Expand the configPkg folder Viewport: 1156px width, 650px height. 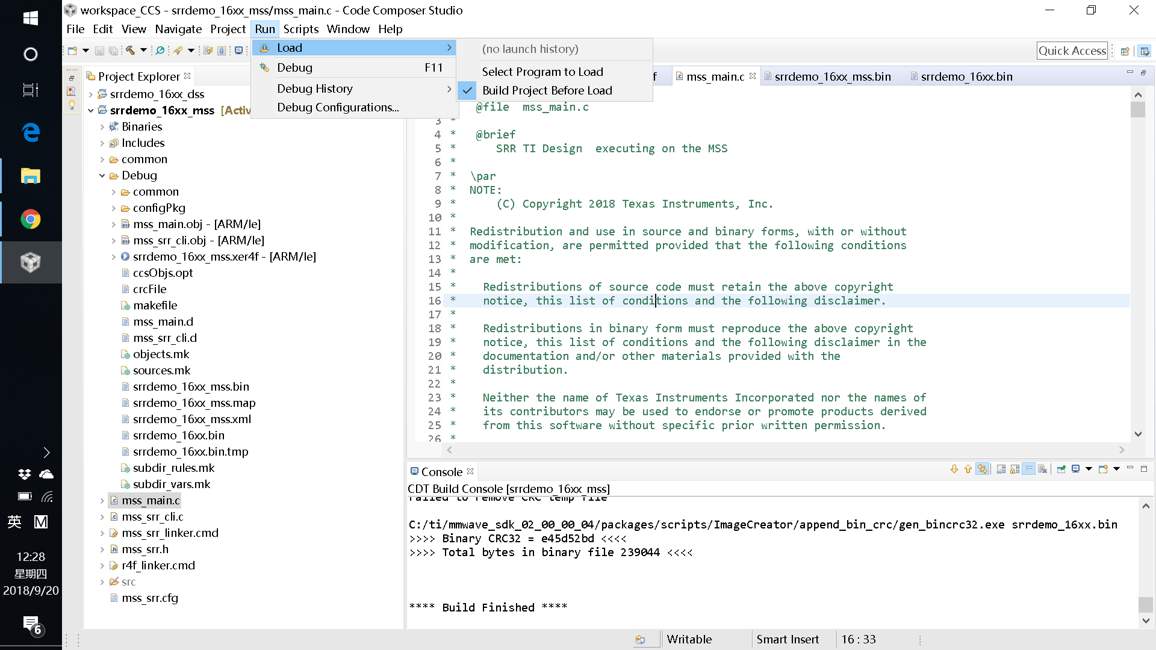pos(114,208)
